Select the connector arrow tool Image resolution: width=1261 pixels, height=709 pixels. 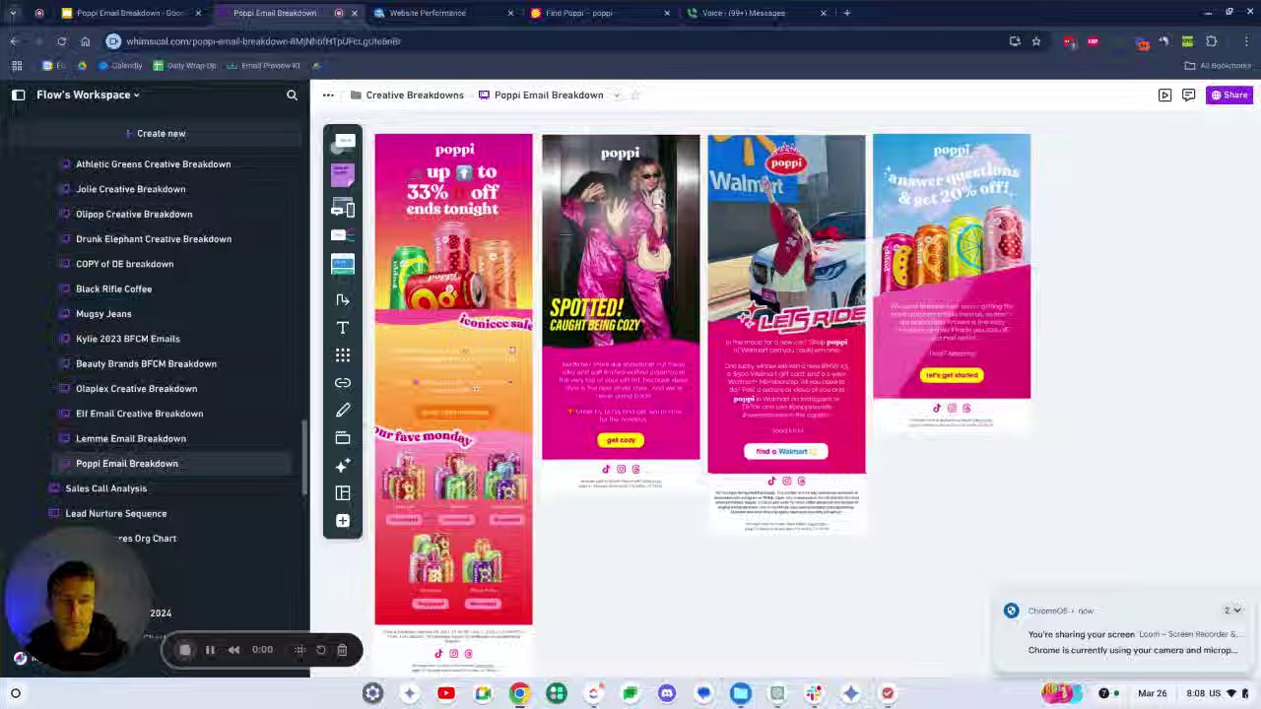coord(343,299)
